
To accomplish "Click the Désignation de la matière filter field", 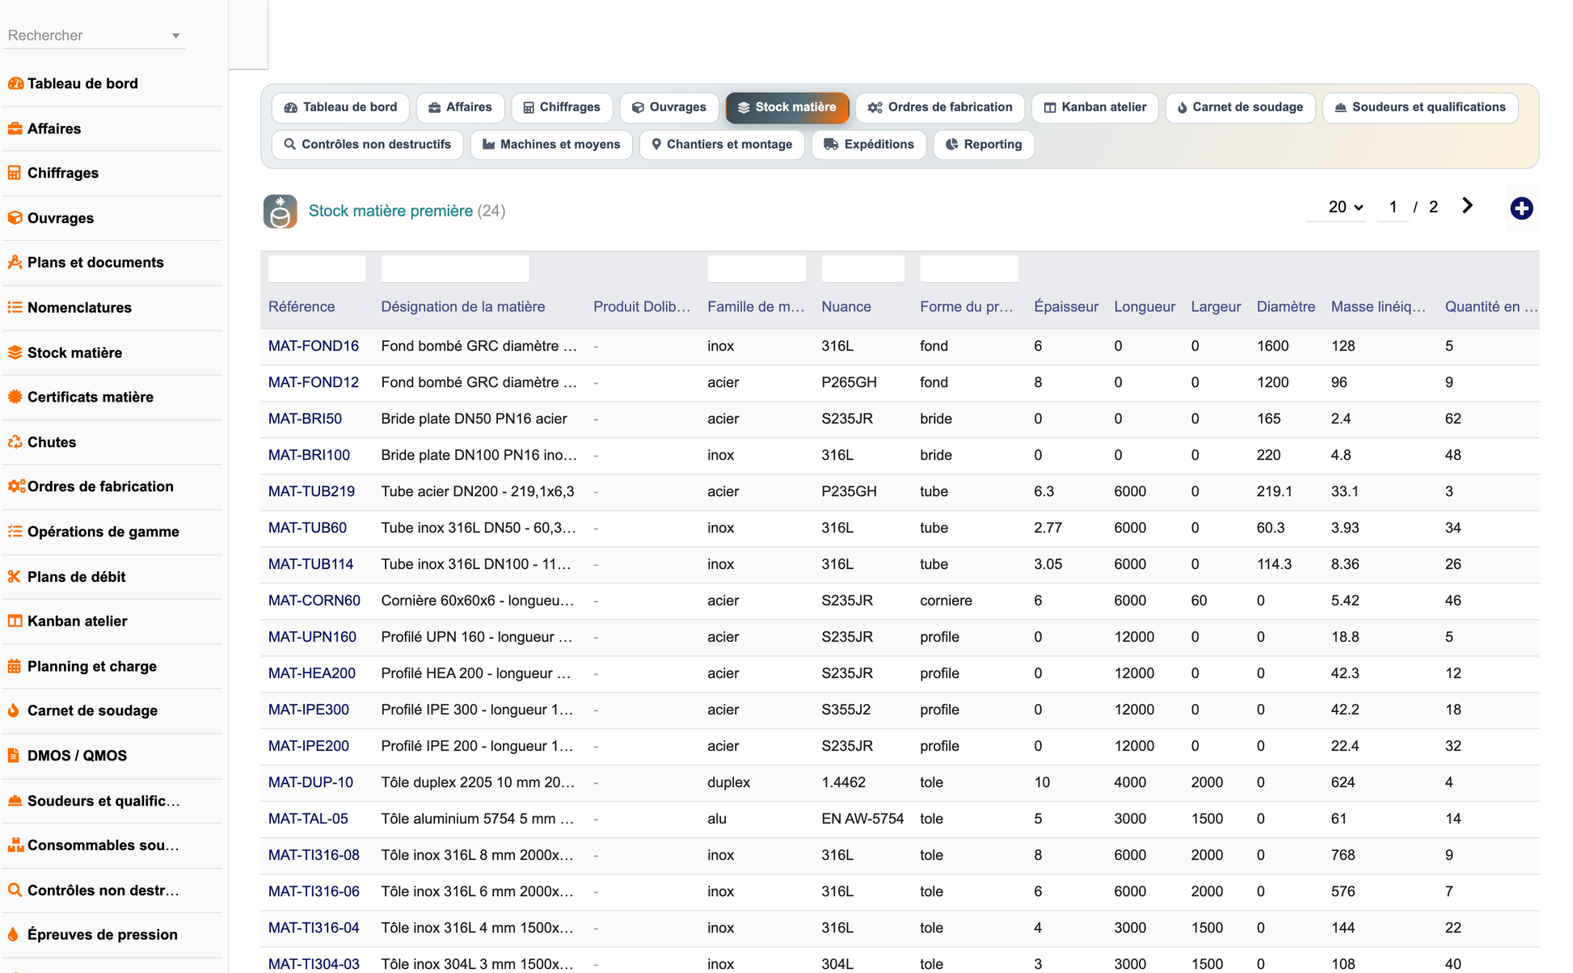I will (x=455, y=268).
